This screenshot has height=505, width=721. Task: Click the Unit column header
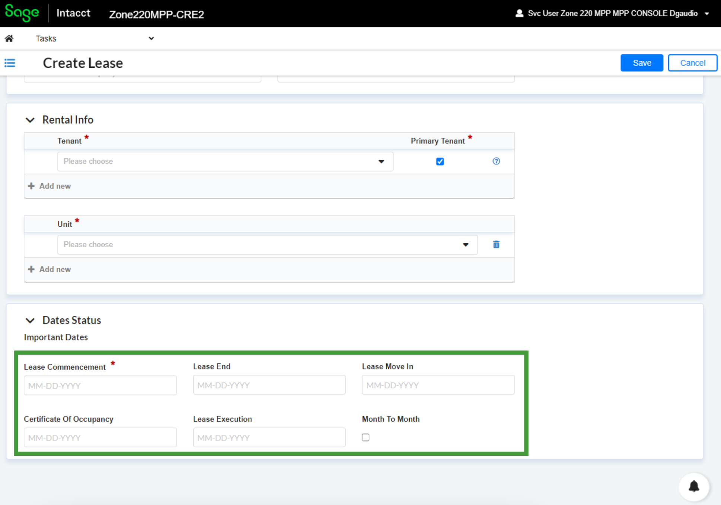(x=64, y=224)
